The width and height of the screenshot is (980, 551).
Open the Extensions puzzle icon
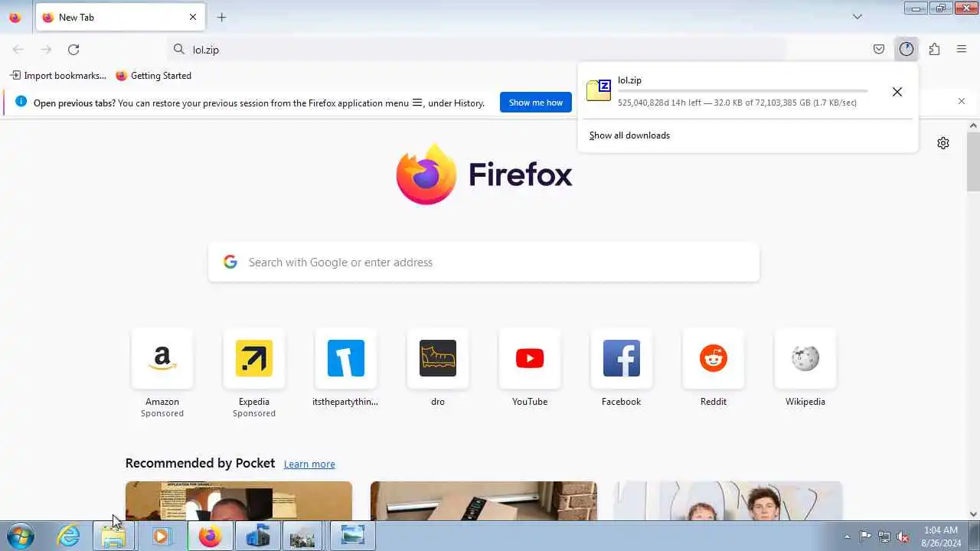point(934,50)
